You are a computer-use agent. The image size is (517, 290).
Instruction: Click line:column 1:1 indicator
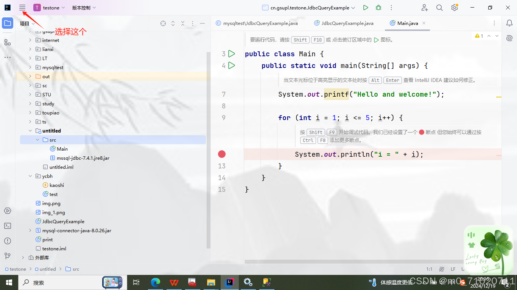pyautogui.click(x=429, y=269)
